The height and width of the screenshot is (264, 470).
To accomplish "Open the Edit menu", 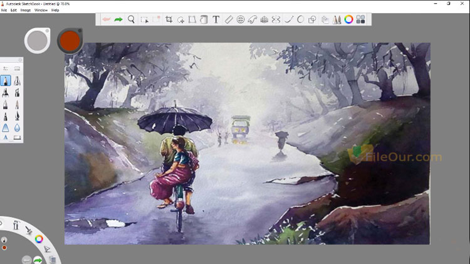I will pos(14,10).
